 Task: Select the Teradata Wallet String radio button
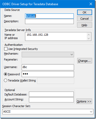point(5,80)
